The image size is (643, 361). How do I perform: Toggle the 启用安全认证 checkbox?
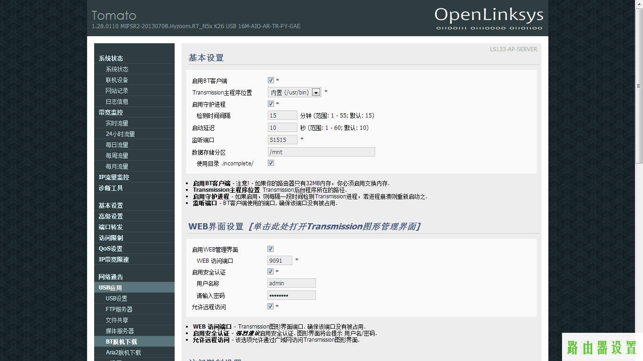tap(270, 272)
